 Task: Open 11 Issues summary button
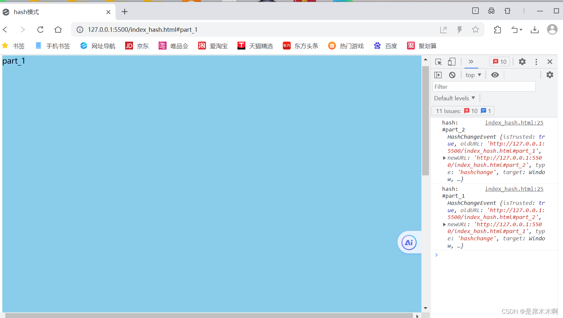pyautogui.click(x=463, y=111)
